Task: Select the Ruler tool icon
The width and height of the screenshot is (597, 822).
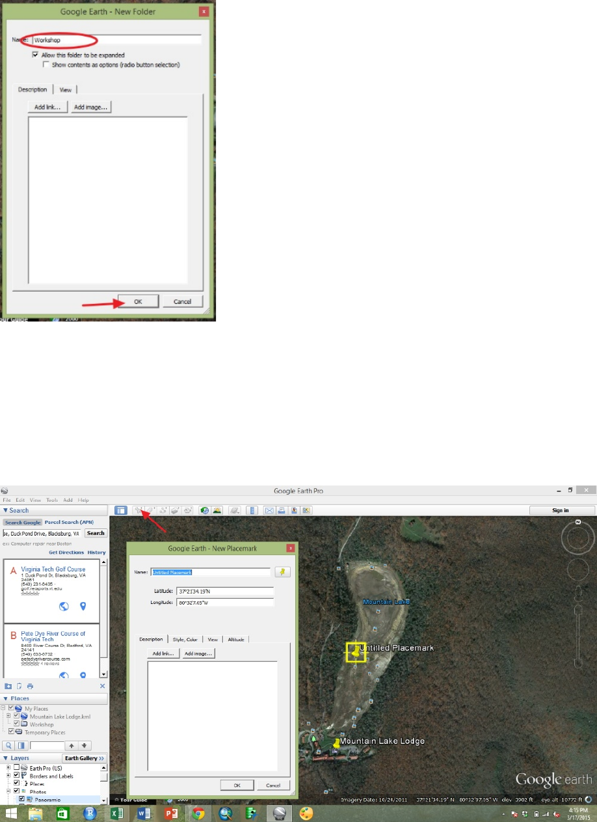Action: [x=252, y=510]
